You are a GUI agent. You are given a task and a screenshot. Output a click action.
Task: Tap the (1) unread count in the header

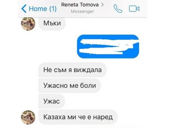tap(53, 9)
